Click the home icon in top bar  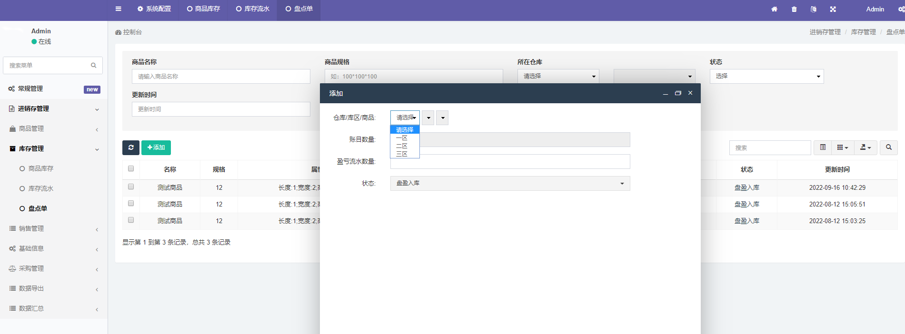point(774,9)
